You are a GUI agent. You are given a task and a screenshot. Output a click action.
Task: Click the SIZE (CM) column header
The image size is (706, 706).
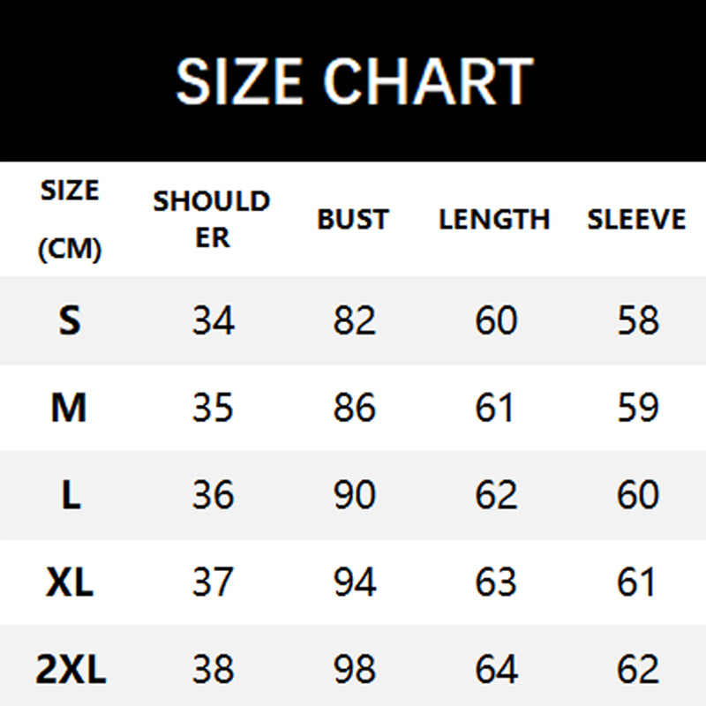click(x=70, y=220)
